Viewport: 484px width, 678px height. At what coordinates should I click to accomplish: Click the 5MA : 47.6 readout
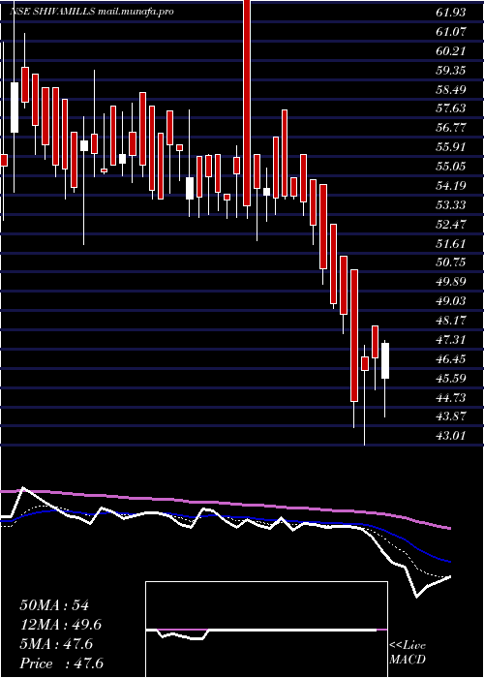56,644
